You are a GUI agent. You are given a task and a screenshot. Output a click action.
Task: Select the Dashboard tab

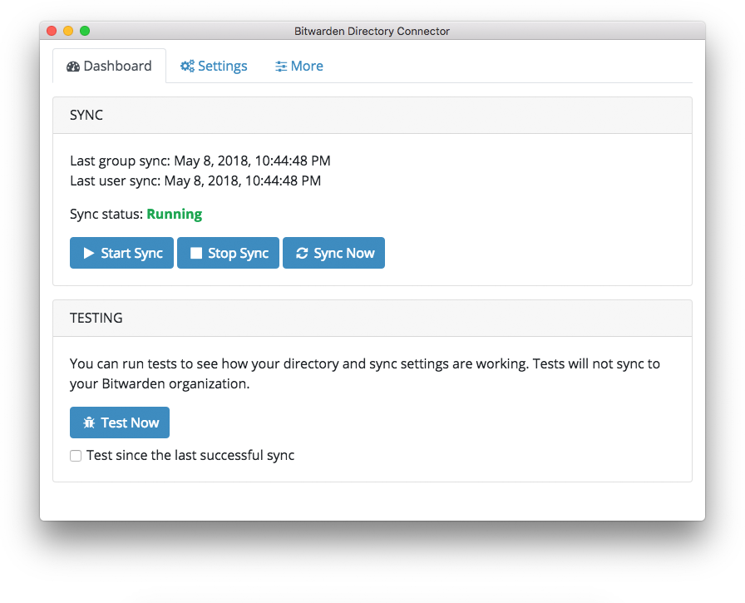109,66
